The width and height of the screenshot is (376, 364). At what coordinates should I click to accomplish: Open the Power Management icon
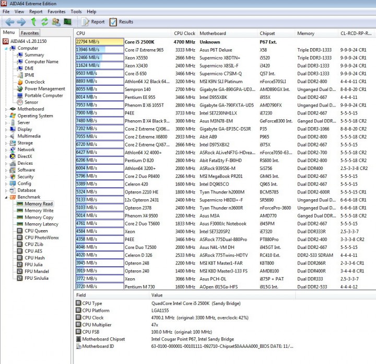[x=20, y=88]
